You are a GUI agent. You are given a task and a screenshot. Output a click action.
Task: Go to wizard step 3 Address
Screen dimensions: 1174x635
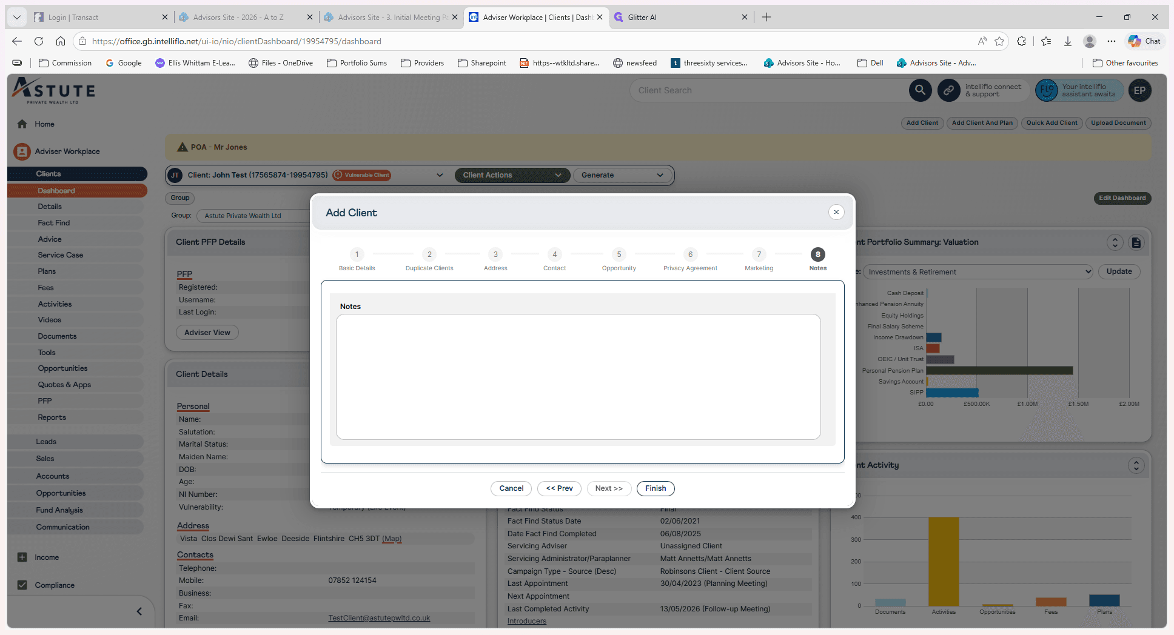coord(495,259)
